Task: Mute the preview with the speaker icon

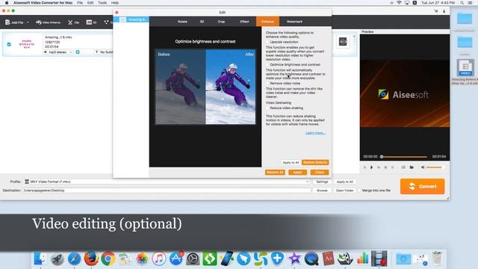Action: point(423,167)
